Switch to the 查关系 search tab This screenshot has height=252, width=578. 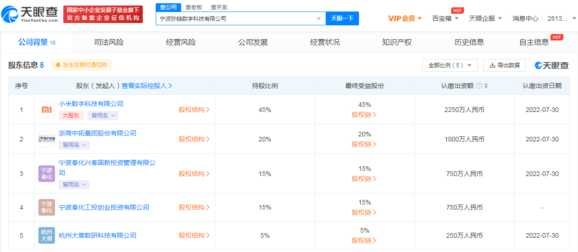click(219, 7)
